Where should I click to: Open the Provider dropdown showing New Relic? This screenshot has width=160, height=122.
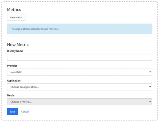coord(79,72)
